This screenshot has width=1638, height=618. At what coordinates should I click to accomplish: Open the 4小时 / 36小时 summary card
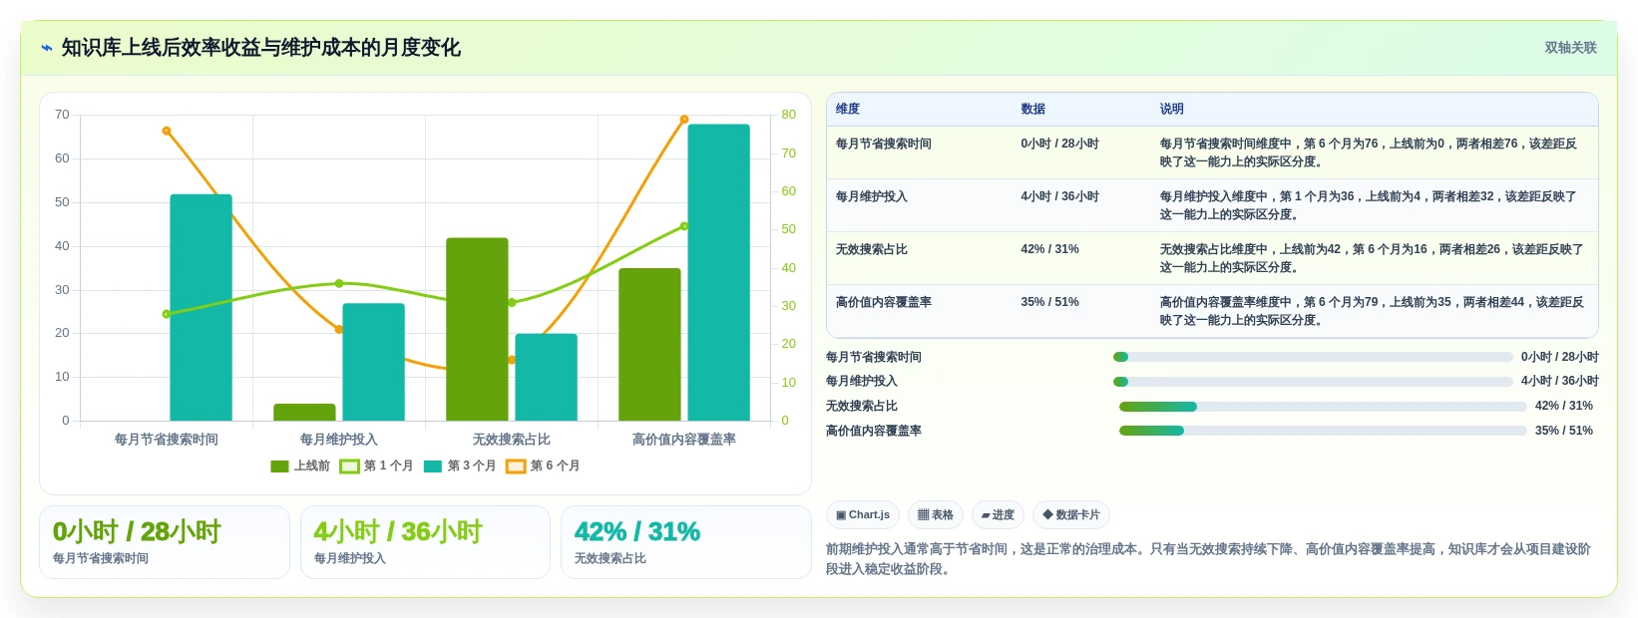tap(425, 542)
